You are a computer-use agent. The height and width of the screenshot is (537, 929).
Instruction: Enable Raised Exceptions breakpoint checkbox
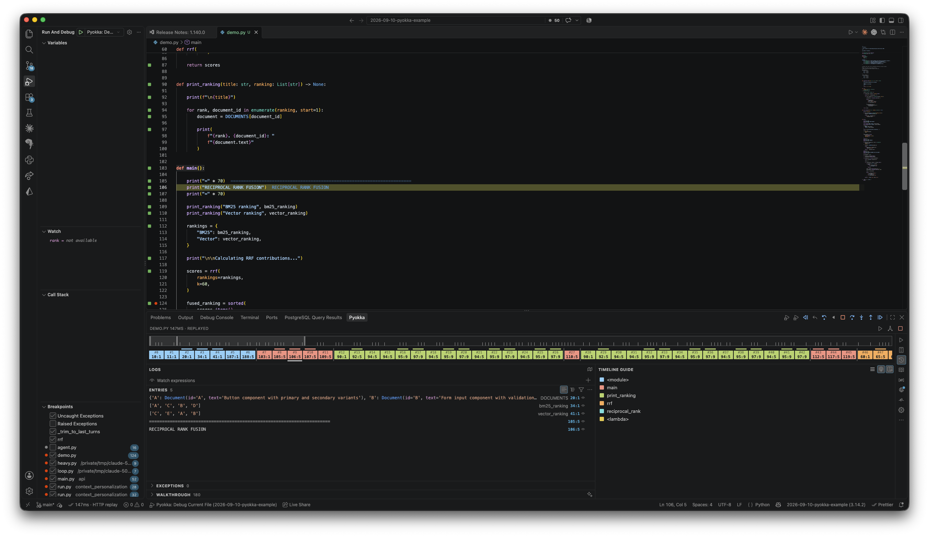[53, 424]
